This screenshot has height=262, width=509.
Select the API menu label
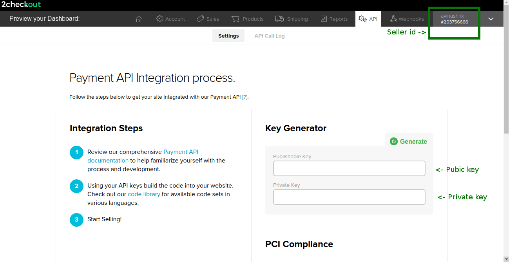373,19
